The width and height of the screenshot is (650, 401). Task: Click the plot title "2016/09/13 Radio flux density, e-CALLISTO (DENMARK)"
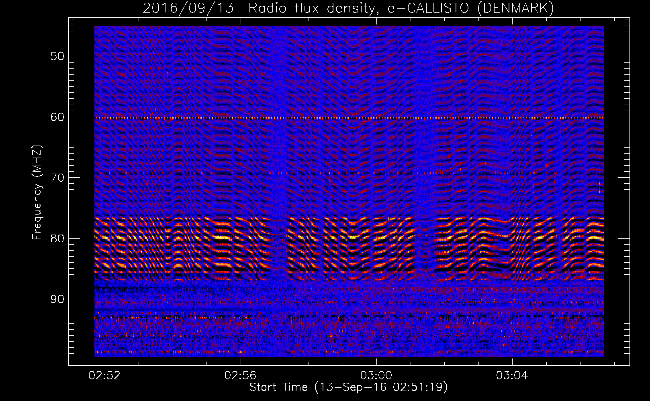coord(348,8)
